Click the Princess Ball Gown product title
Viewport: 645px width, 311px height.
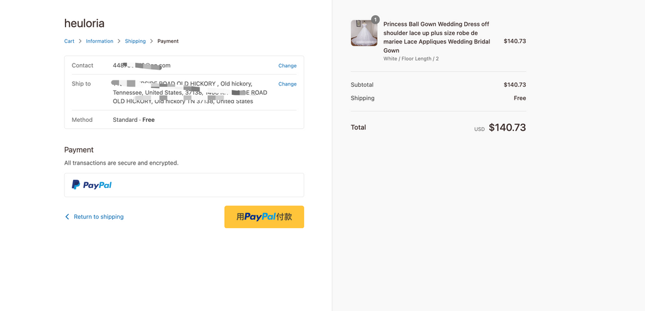click(x=437, y=37)
